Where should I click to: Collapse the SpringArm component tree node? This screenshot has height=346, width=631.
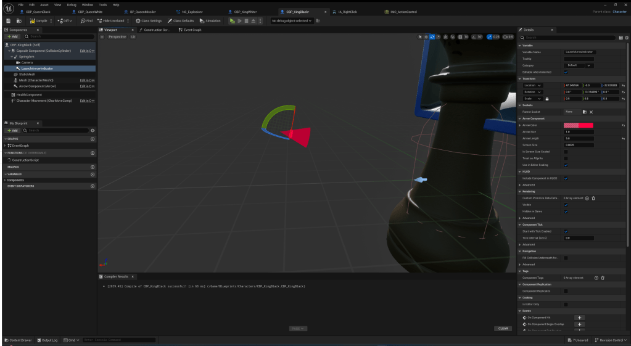click(11, 56)
